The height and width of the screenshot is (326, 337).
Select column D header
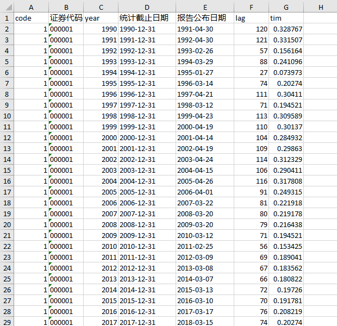tap(147, 7)
